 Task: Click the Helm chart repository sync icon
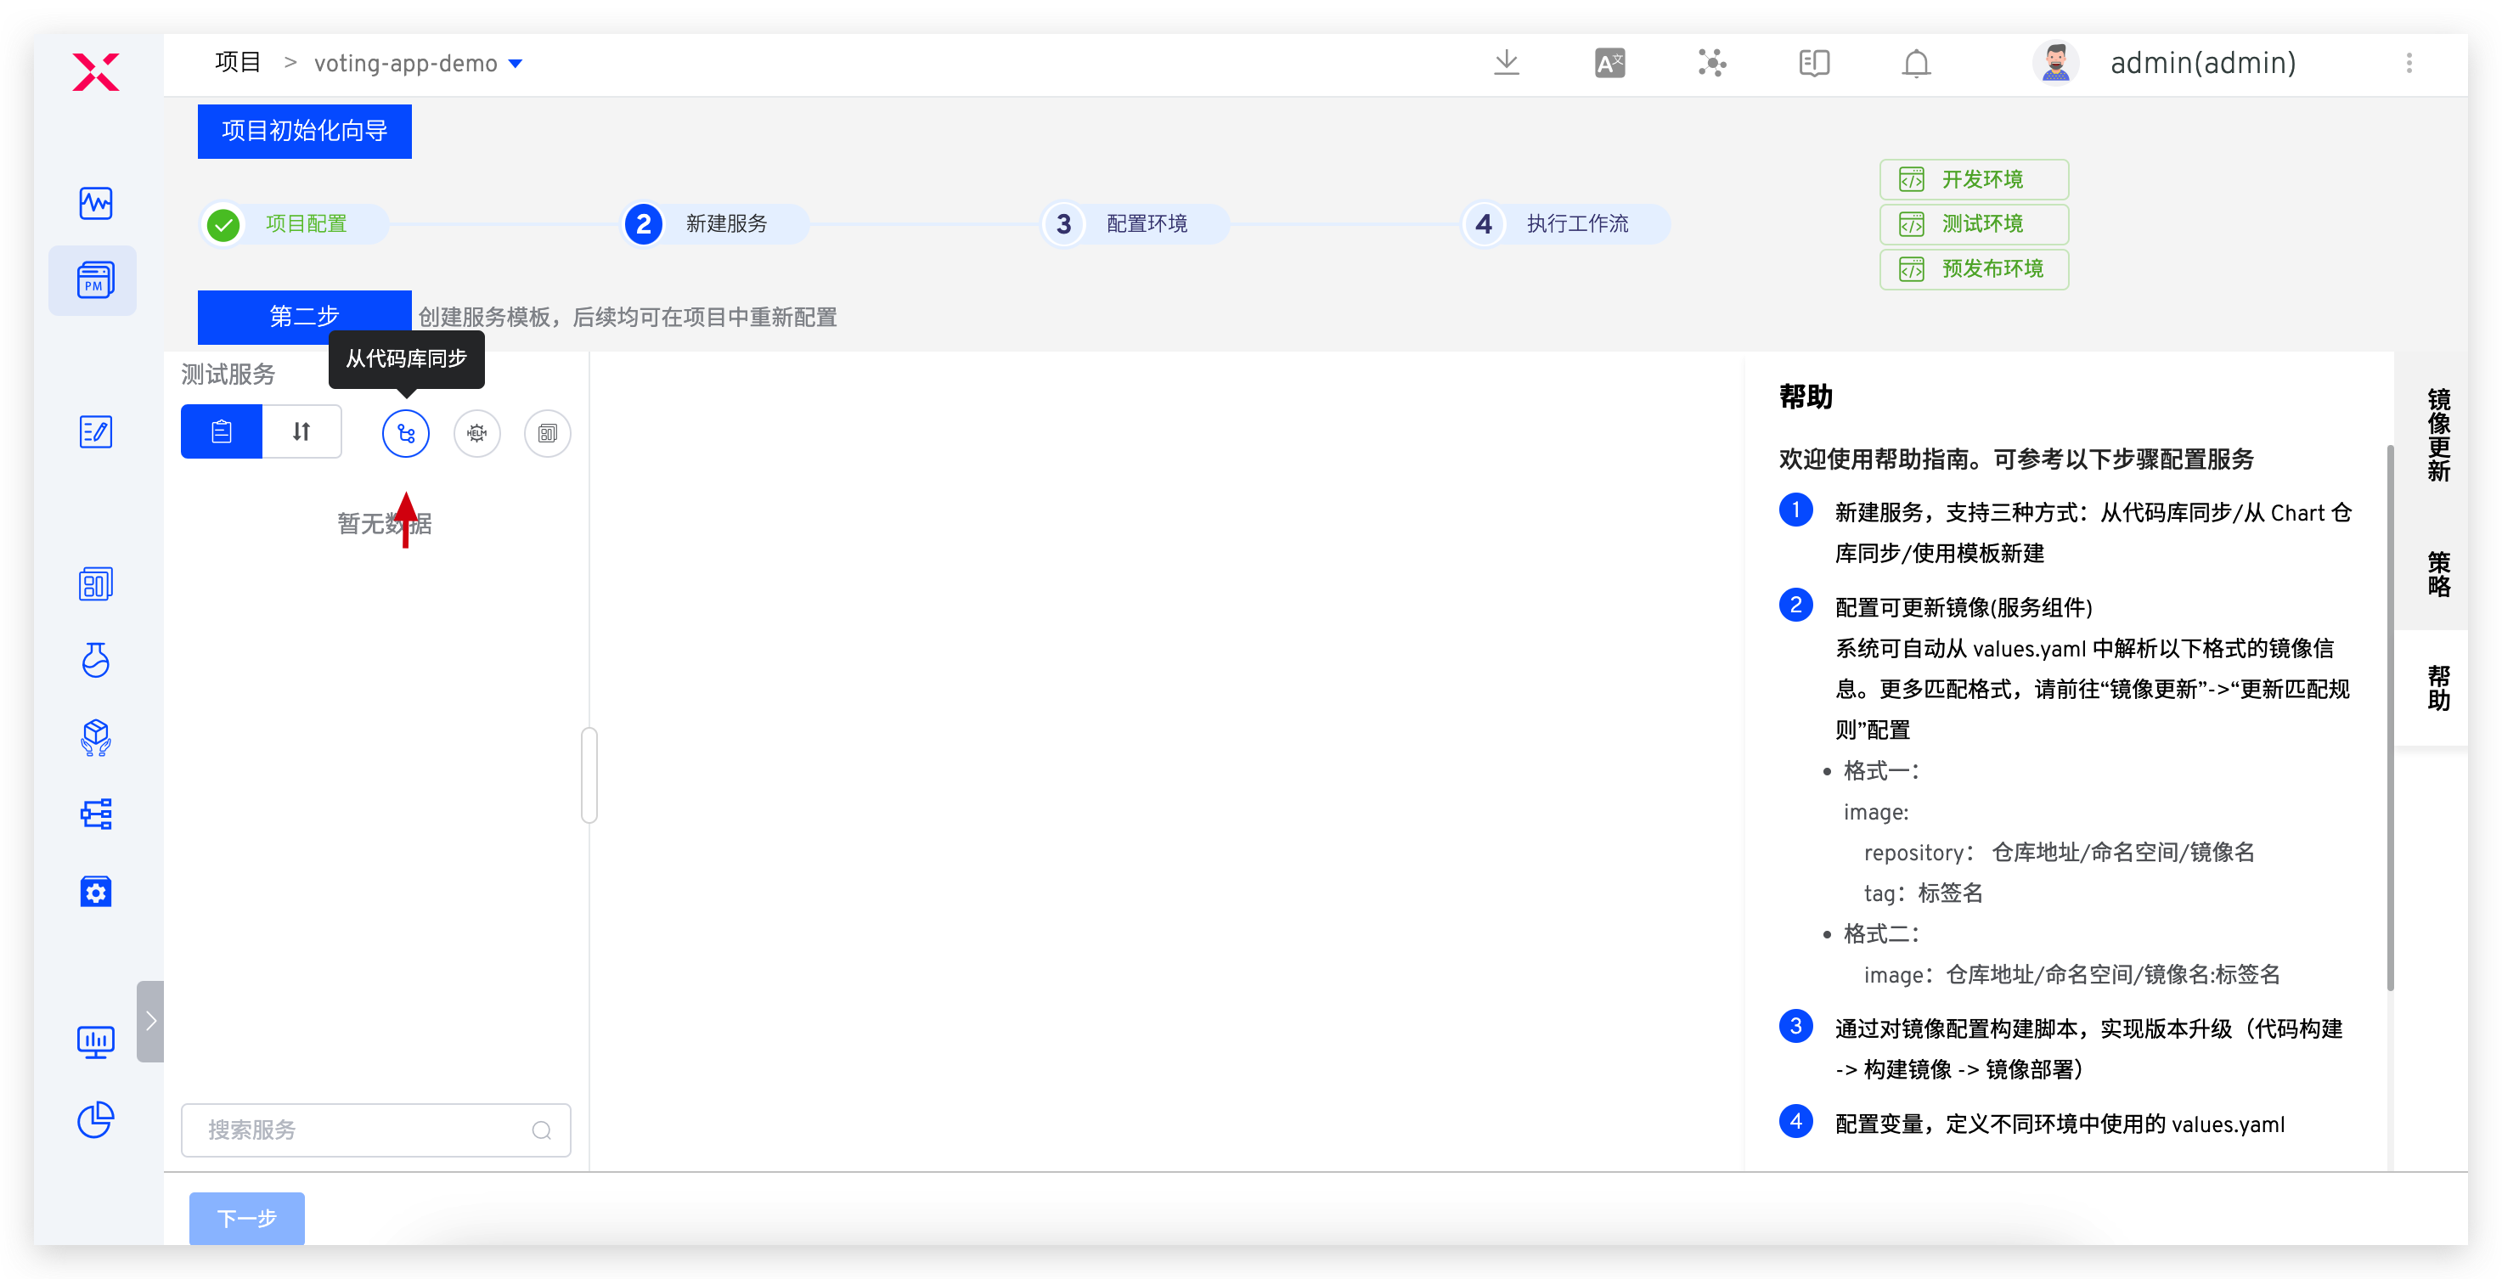[x=477, y=433]
